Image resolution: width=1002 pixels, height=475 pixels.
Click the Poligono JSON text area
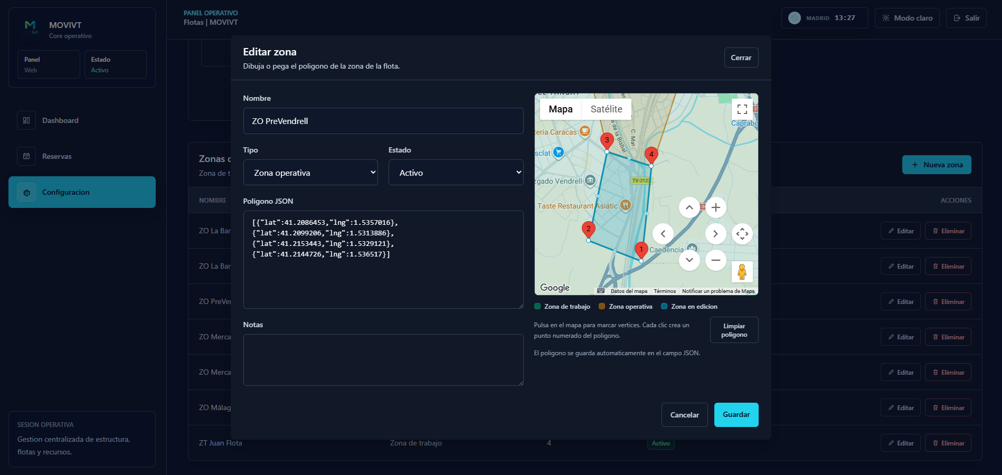point(383,260)
